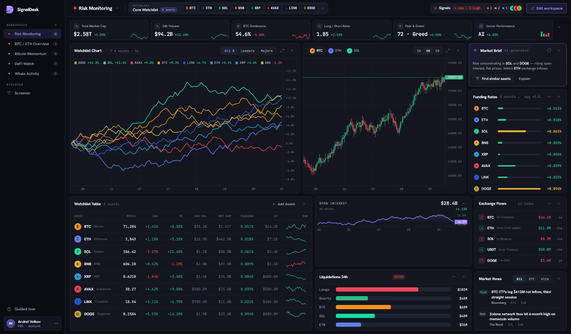Click the Guided tour help icon
571x334 pixels.
(9, 309)
